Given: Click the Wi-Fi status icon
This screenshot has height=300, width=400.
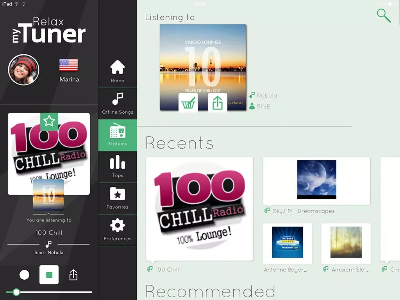Looking at the screenshot, I should (16, 4).
